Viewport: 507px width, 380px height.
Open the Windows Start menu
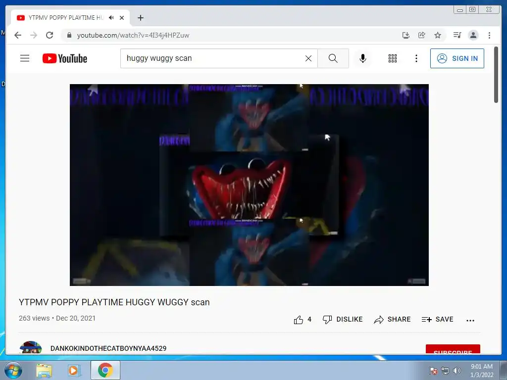(x=13, y=370)
